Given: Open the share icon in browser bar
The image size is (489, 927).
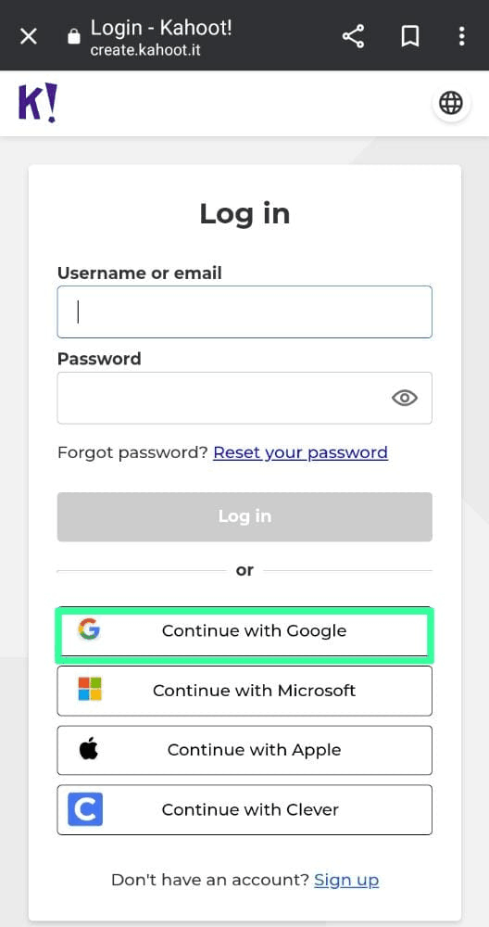Looking at the screenshot, I should (353, 37).
